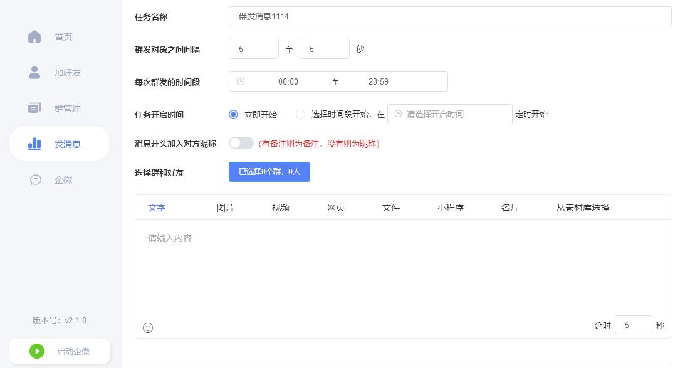Open the scheduled start time picker
The width and height of the screenshot is (680, 368).
tap(450, 114)
